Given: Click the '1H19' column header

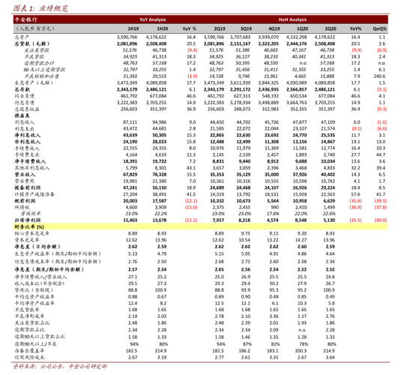Looking at the screenshot, I should 133,28.
